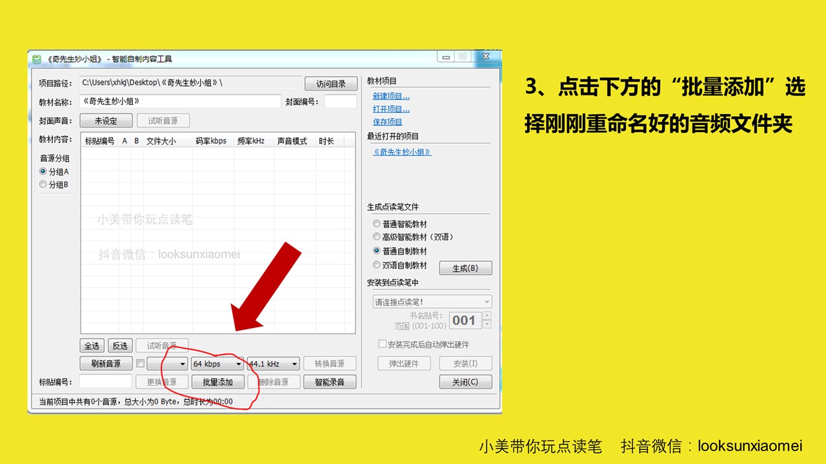Click the 未设定 cover sound button

[x=106, y=121]
